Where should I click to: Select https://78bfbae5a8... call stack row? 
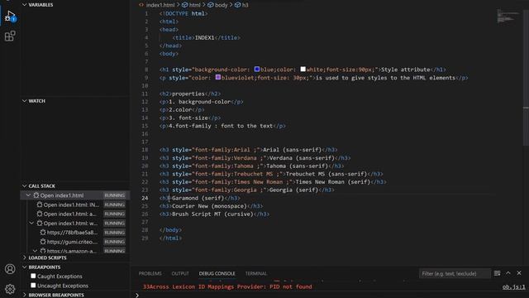75,233
